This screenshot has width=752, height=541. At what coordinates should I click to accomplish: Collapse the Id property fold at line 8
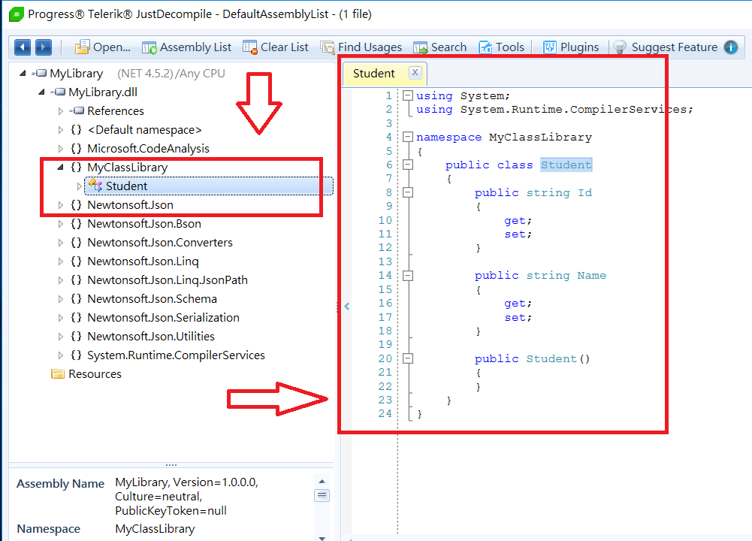point(408,192)
